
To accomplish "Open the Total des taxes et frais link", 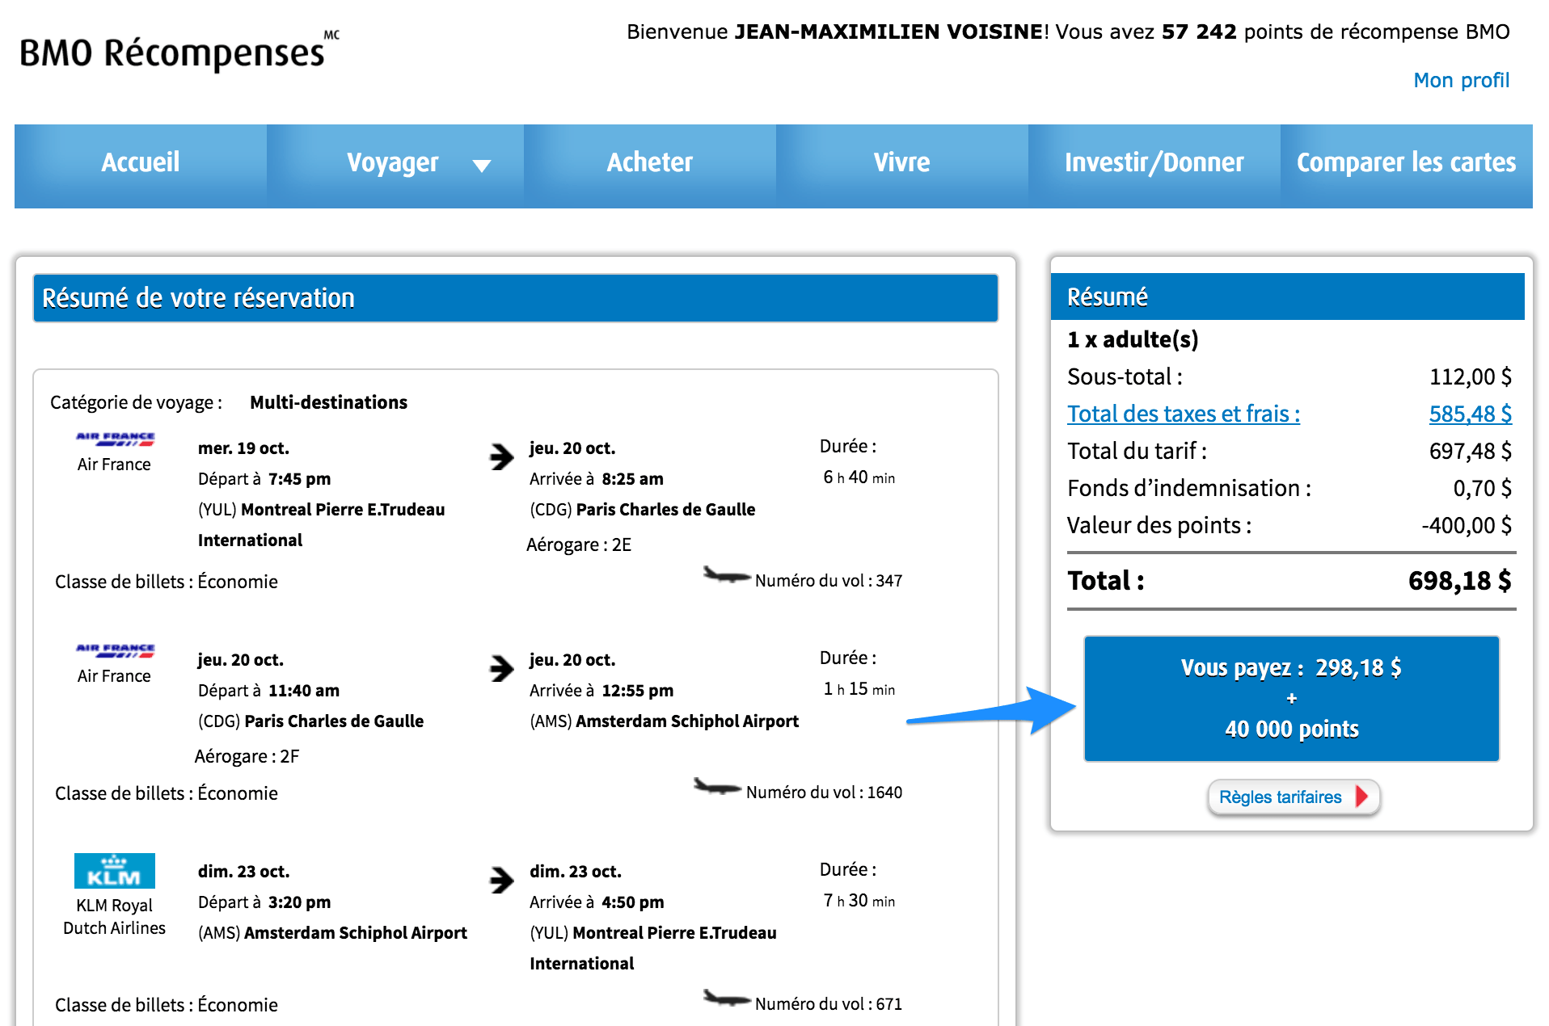I will coord(1183,414).
